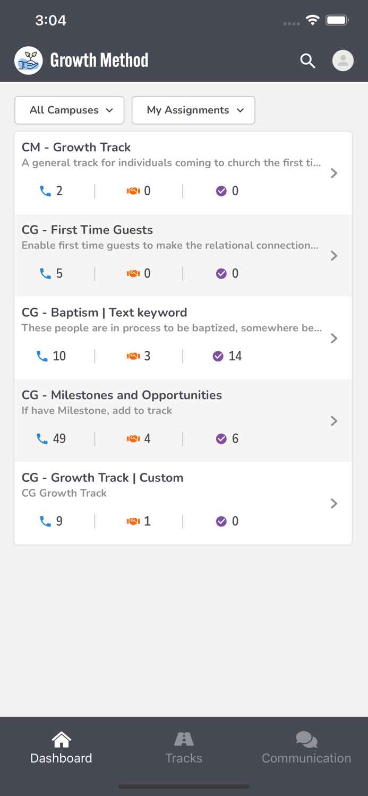Image resolution: width=368 pixels, height=796 pixels.
Task: Expand CG - Growth Track Custom chevron
Action: 334,504
